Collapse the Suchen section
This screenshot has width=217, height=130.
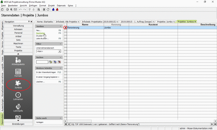[60, 57]
